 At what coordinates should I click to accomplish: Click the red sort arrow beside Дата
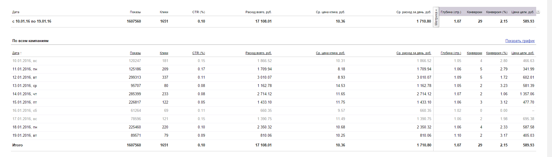coord(21,53)
